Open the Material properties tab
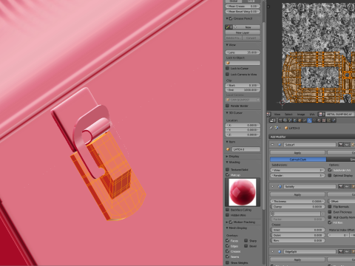This screenshot has width=355, height=266. (319, 120)
